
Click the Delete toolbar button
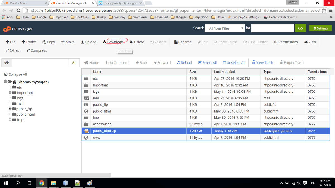pos(137,42)
